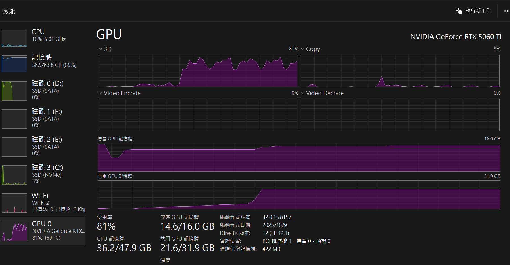The height and width of the screenshot is (265, 510).
Task: Click the 執行新工作 button label
Action: pos(478,11)
